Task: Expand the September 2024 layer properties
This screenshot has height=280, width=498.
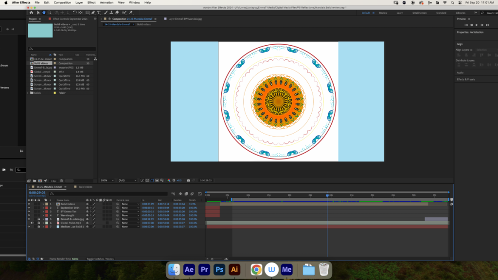Action: [x=43, y=208]
